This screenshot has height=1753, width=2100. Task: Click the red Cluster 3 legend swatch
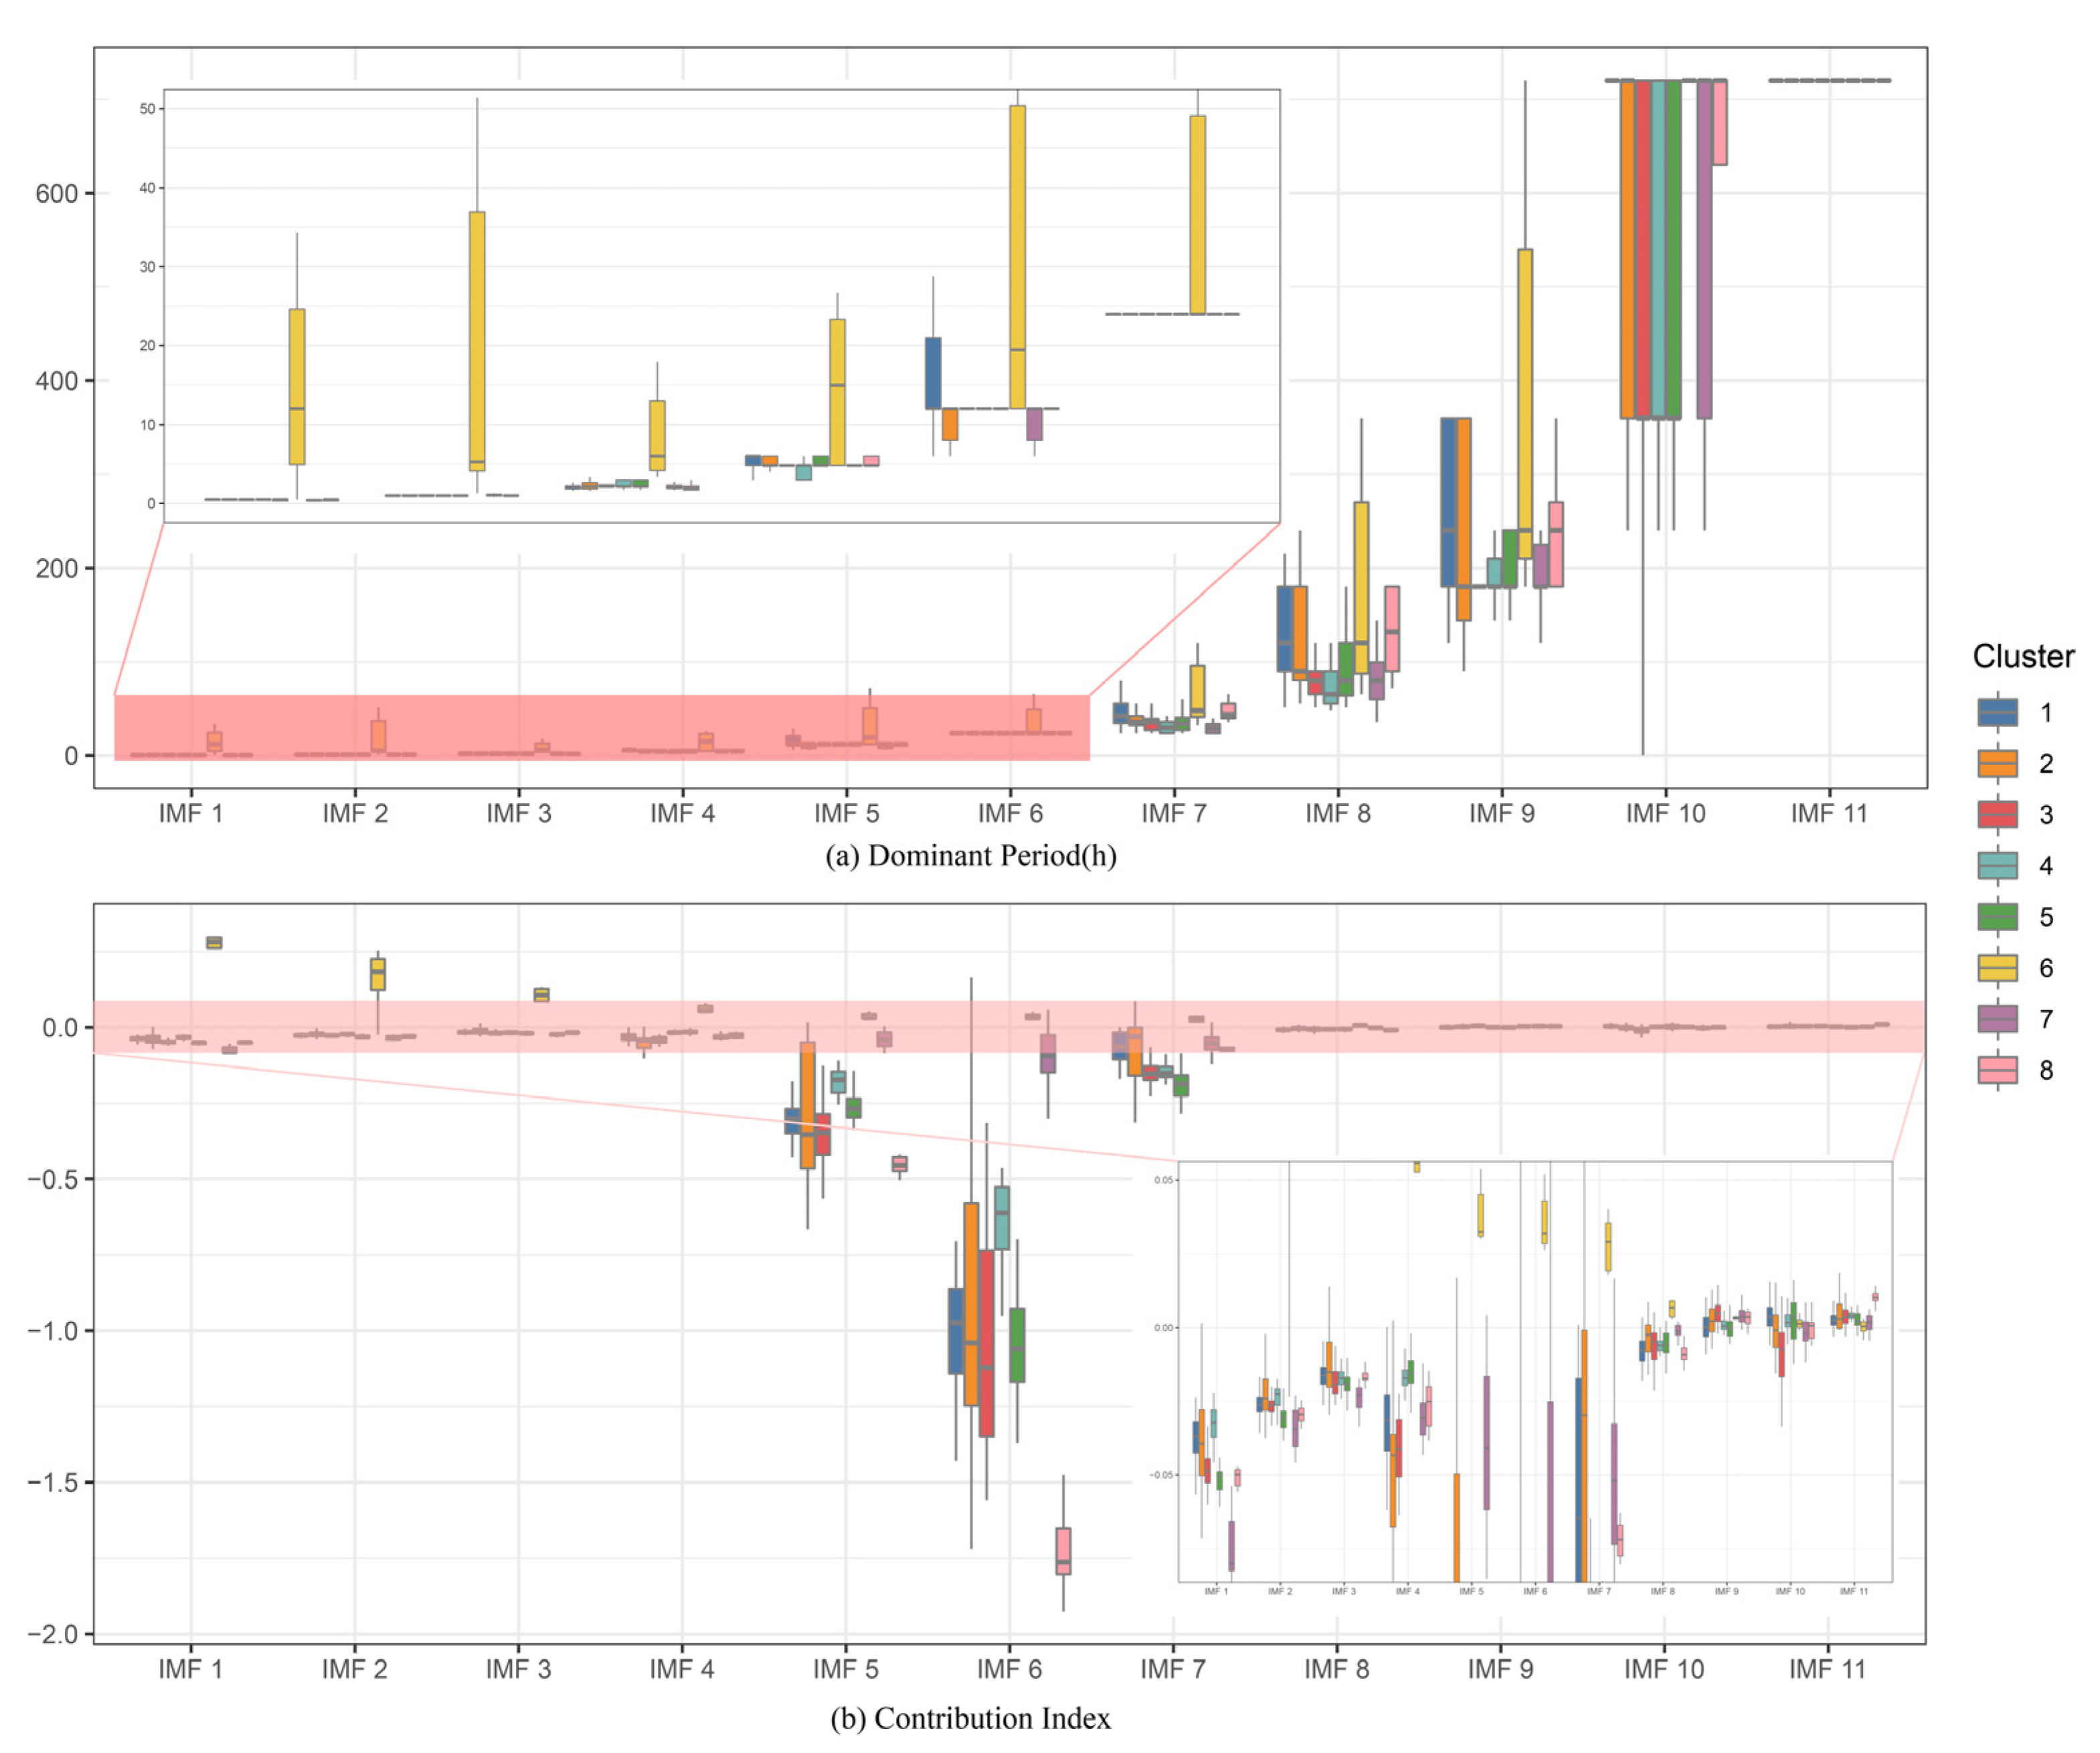(x=1997, y=814)
